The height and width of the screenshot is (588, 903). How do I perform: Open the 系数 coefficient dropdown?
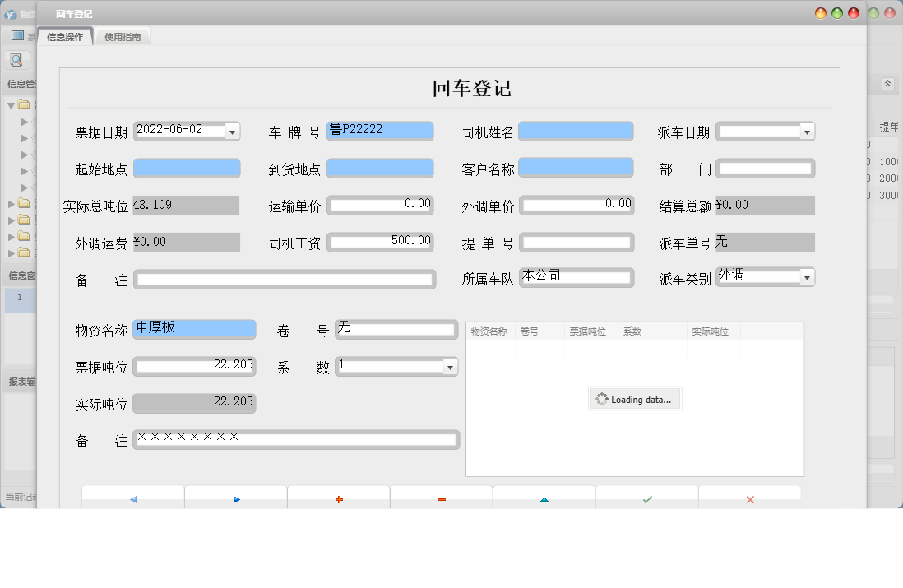pyautogui.click(x=450, y=367)
